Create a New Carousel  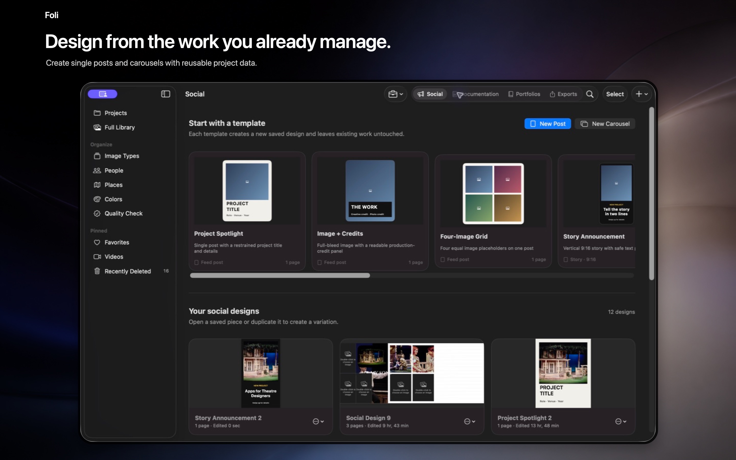[x=605, y=123]
